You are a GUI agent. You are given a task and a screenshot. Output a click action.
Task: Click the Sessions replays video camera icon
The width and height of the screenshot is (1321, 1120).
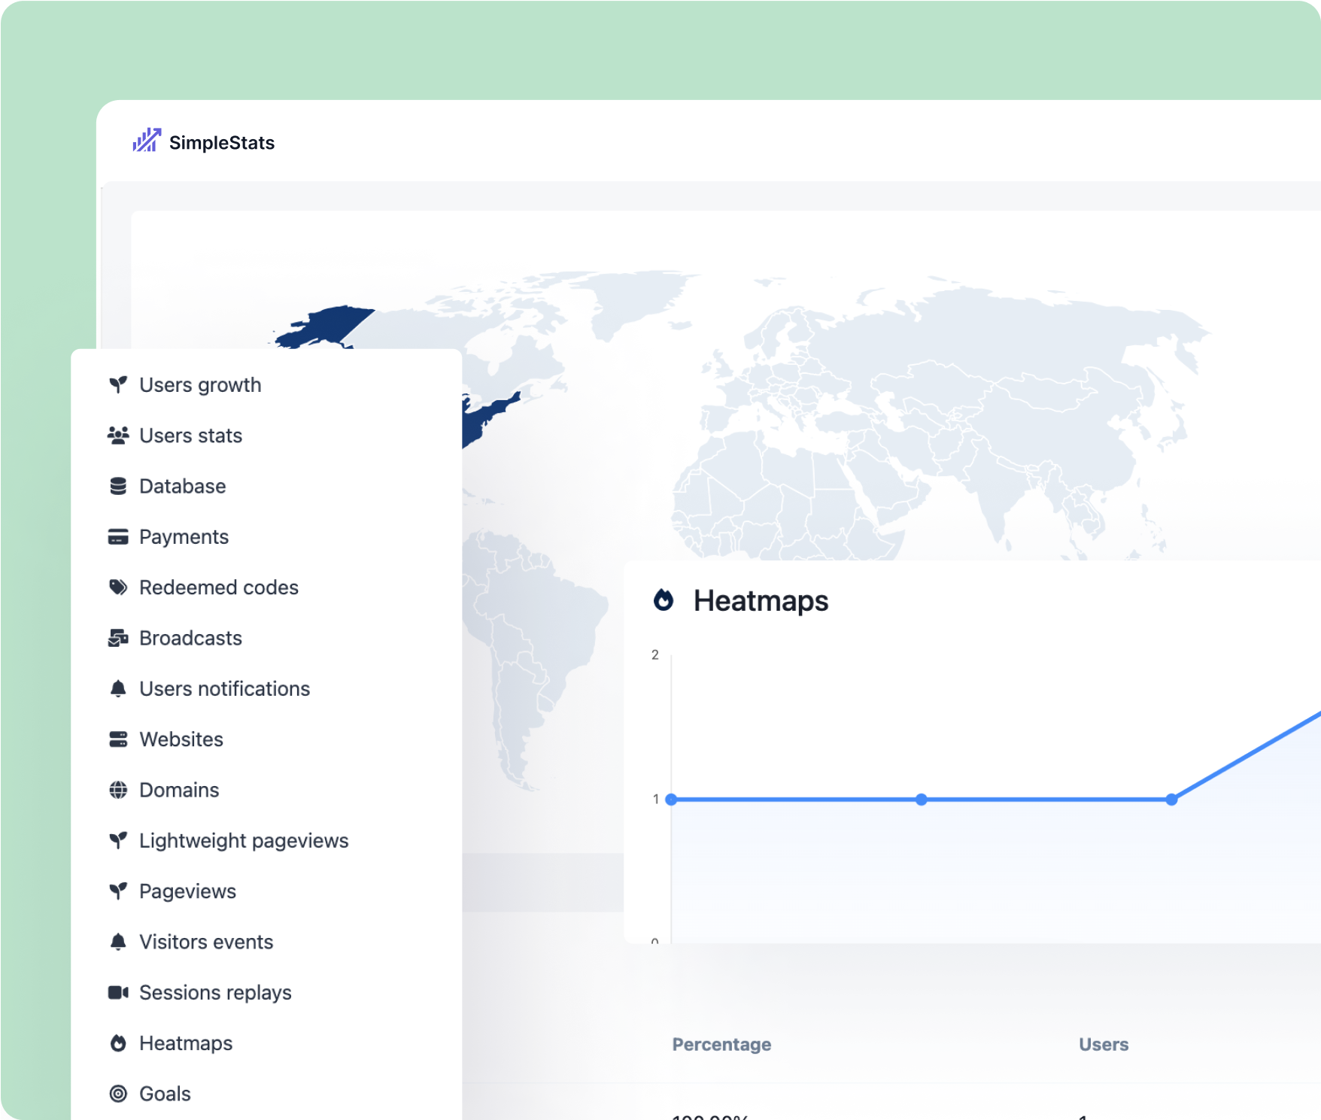(x=118, y=993)
